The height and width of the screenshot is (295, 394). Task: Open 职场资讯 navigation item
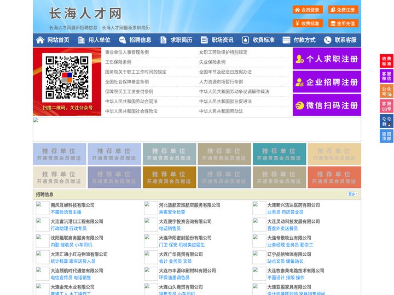point(222,40)
